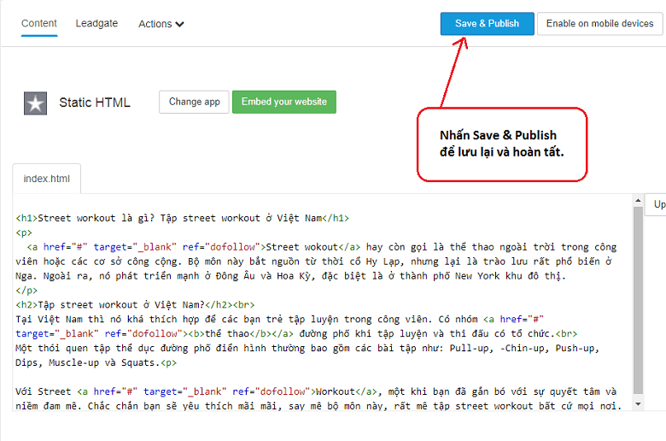Viewport: 666px width, 441px height.
Task: Click the editor scrollbar up arrow
Action: tap(638, 201)
